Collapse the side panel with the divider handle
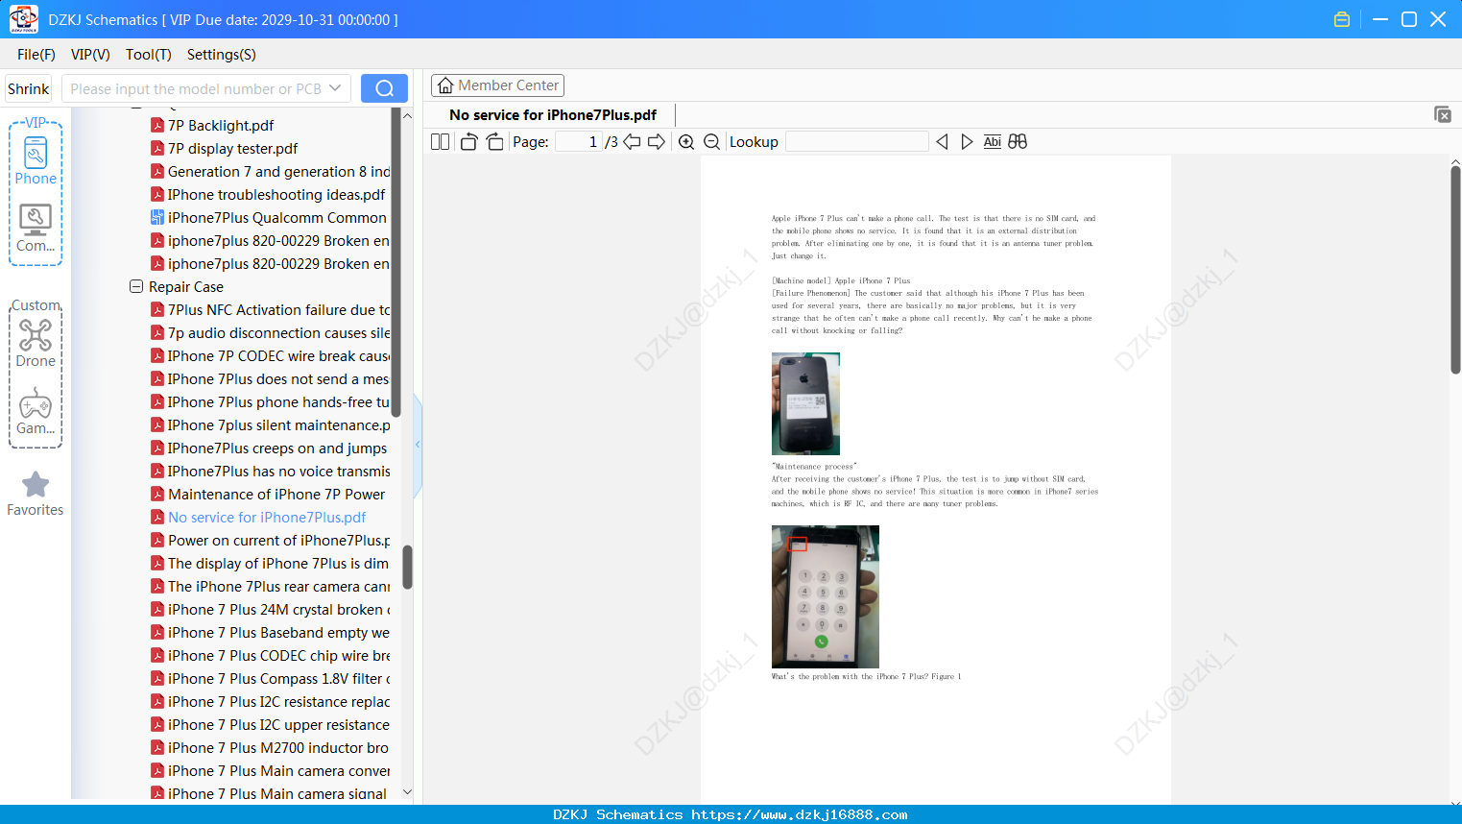Viewport: 1462px width, 824px height. [x=418, y=445]
